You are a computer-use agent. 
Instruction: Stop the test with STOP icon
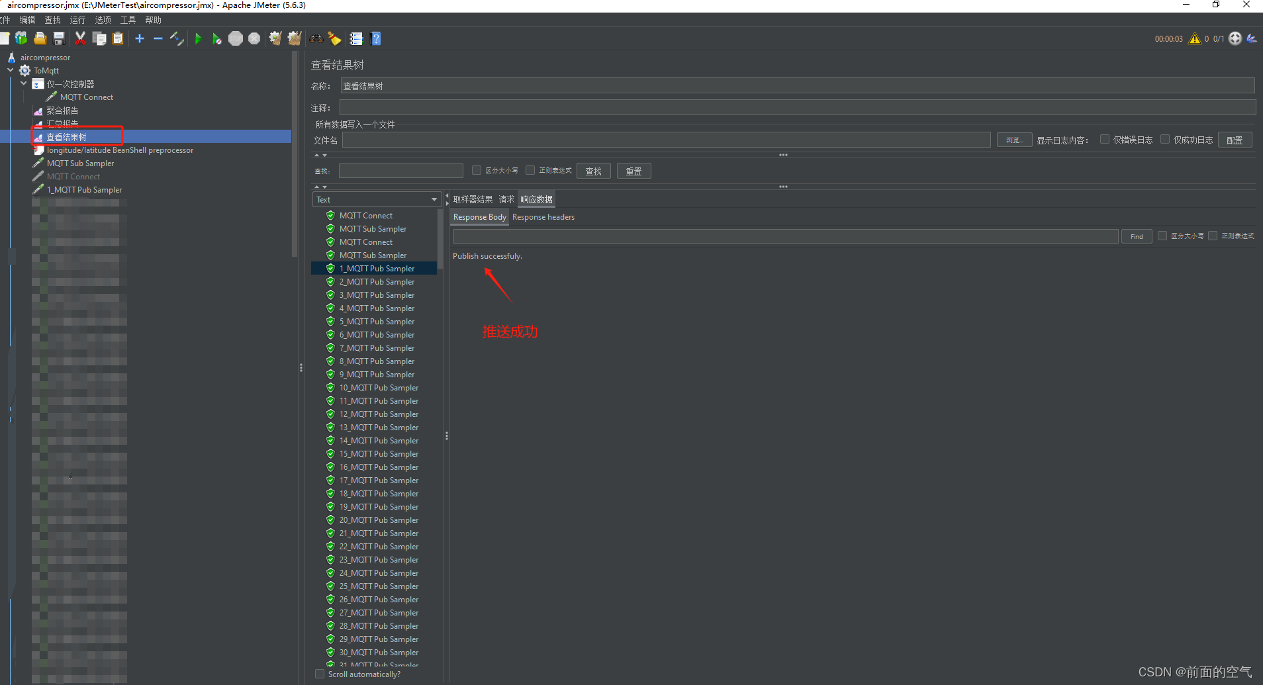236,38
